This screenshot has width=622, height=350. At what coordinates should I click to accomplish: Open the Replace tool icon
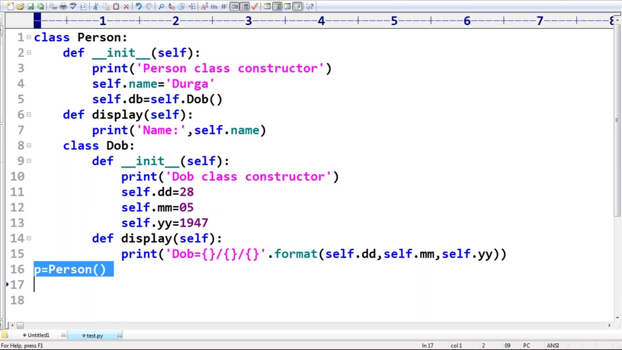coord(171,6)
